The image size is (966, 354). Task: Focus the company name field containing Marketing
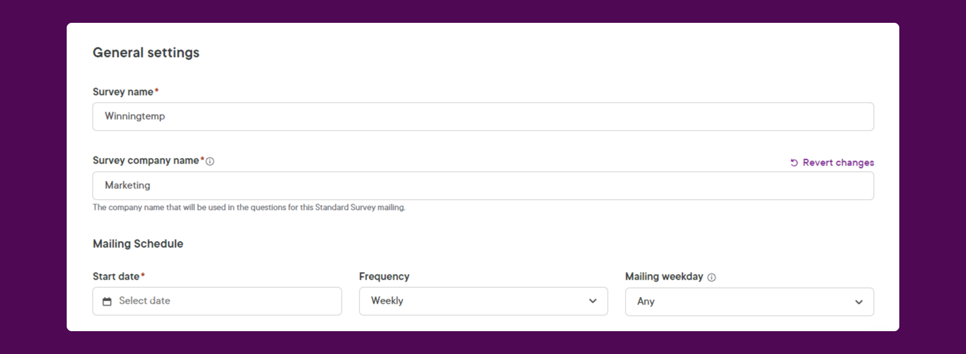483,186
